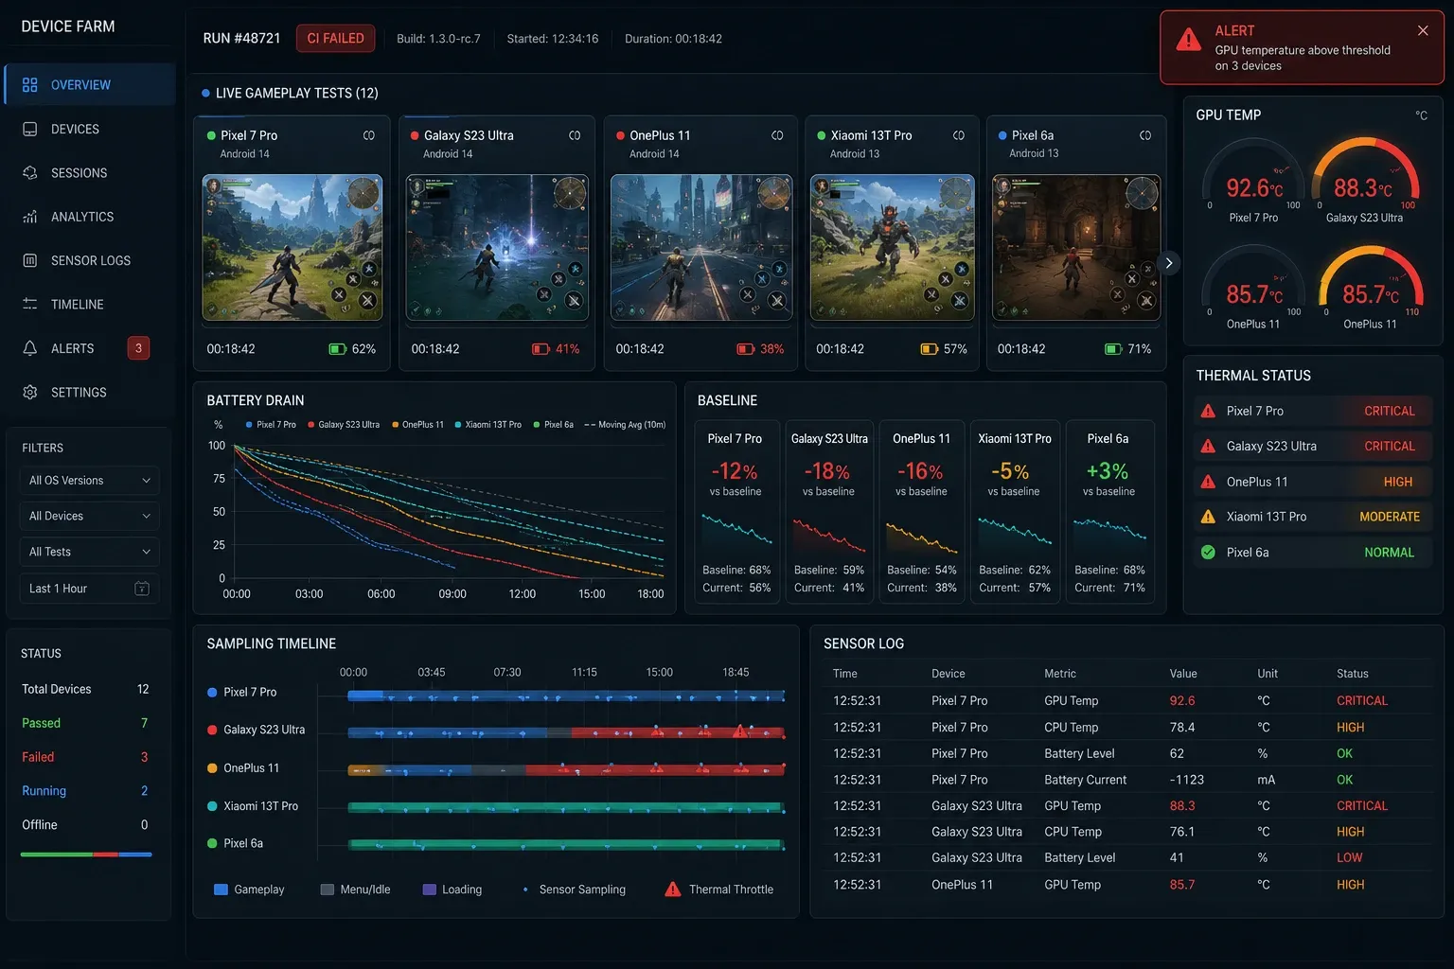Click the Running devices count in Status
This screenshot has height=969, width=1454.
coord(144,791)
